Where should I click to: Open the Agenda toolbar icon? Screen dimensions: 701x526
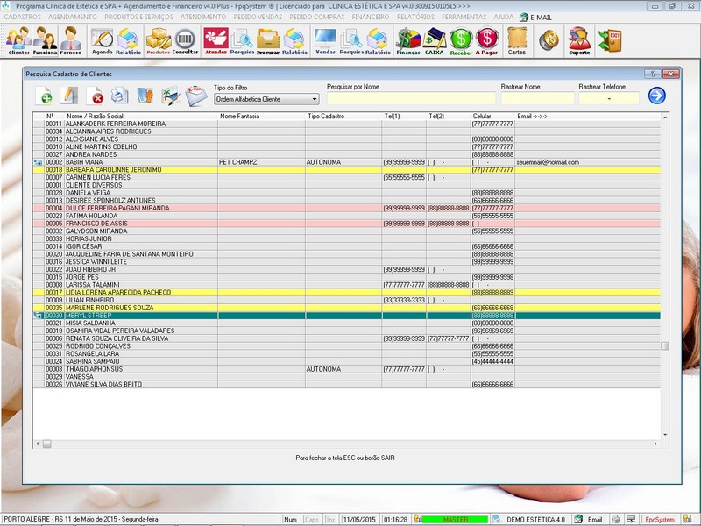[x=103, y=40]
